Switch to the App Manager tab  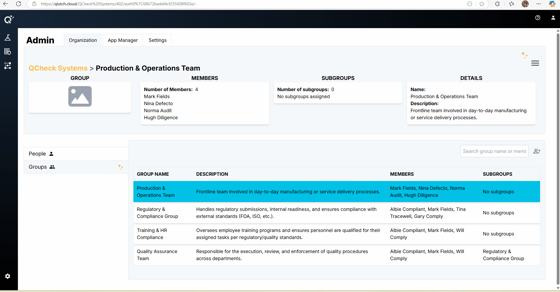point(123,40)
